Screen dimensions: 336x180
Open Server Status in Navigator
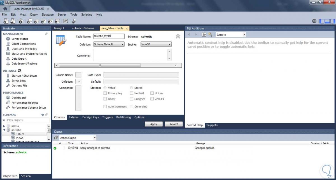pyautogui.click(x=20, y=39)
